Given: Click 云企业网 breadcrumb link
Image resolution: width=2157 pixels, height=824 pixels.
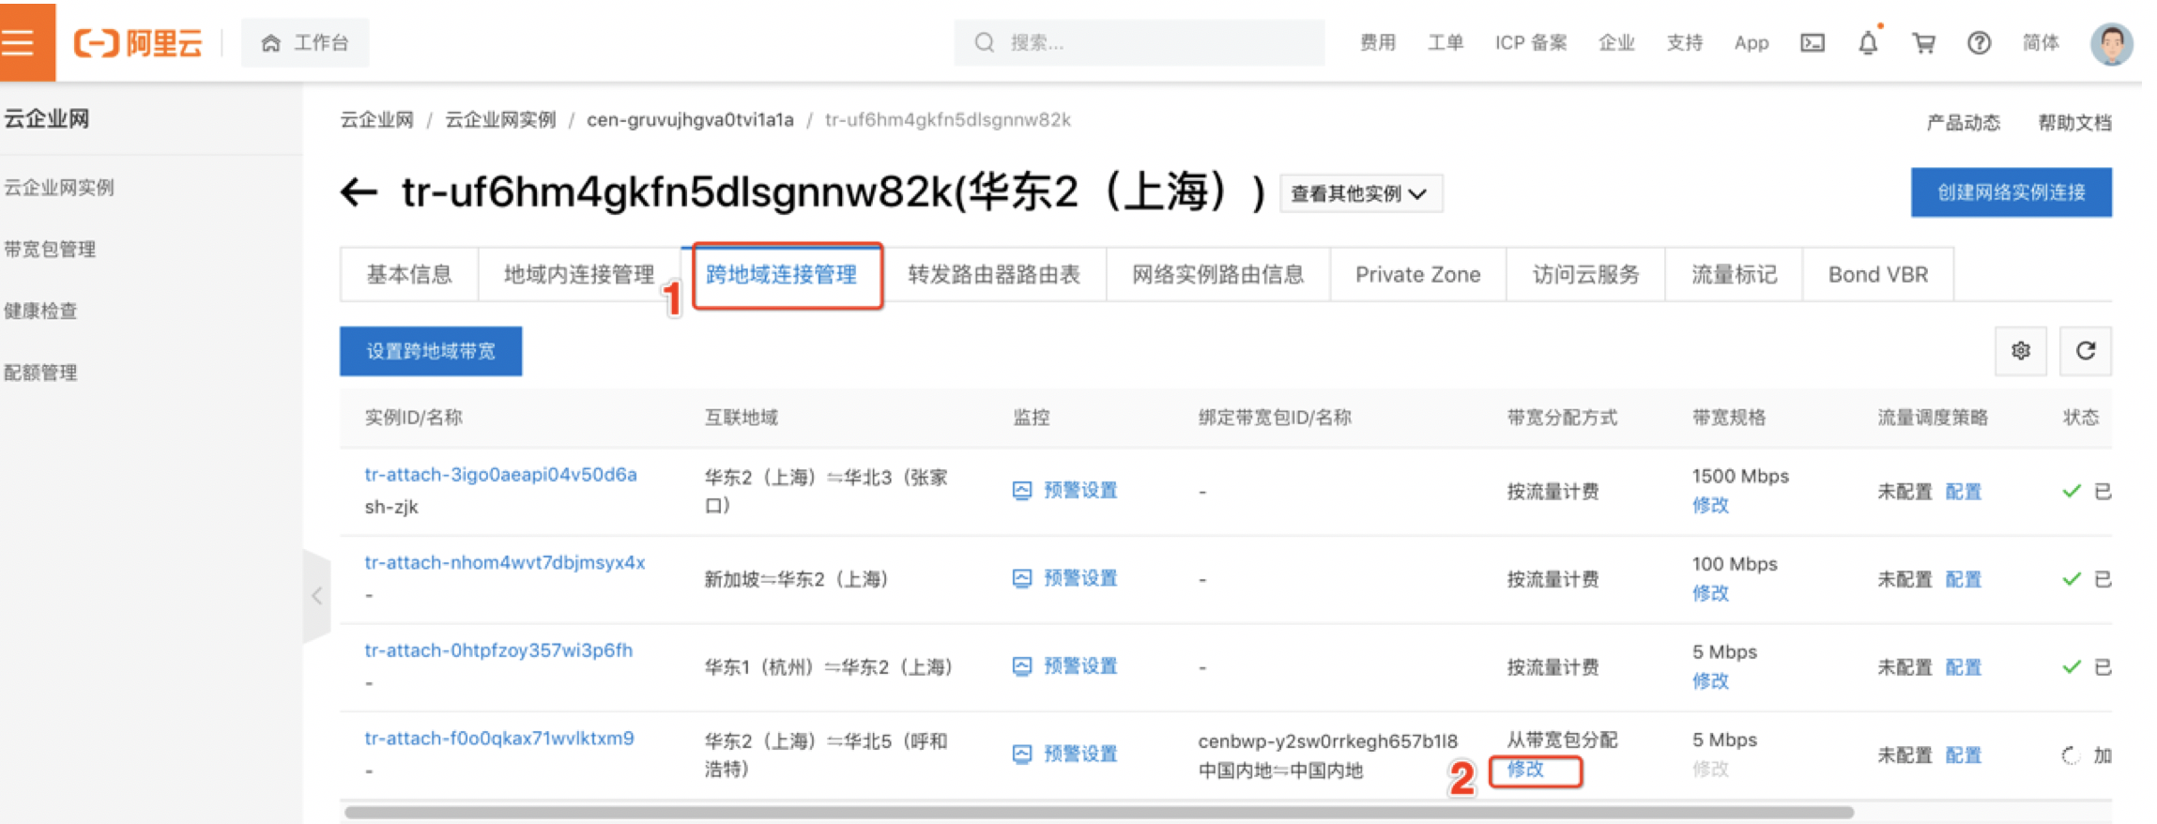Looking at the screenshot, I should coord(376,120).
